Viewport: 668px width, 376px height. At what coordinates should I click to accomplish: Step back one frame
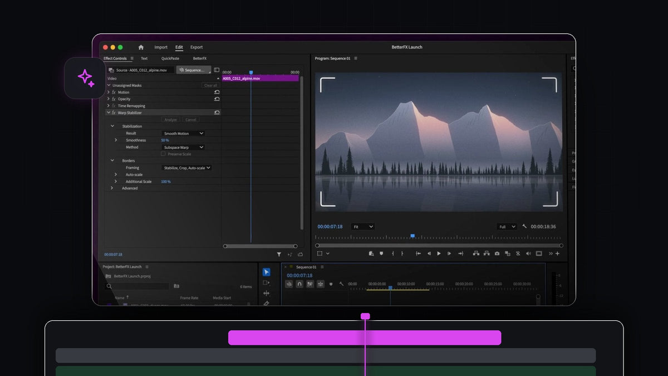pyautogui.click(x=429, y=253)
